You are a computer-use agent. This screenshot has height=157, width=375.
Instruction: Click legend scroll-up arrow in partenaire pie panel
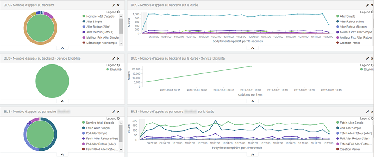121,123
